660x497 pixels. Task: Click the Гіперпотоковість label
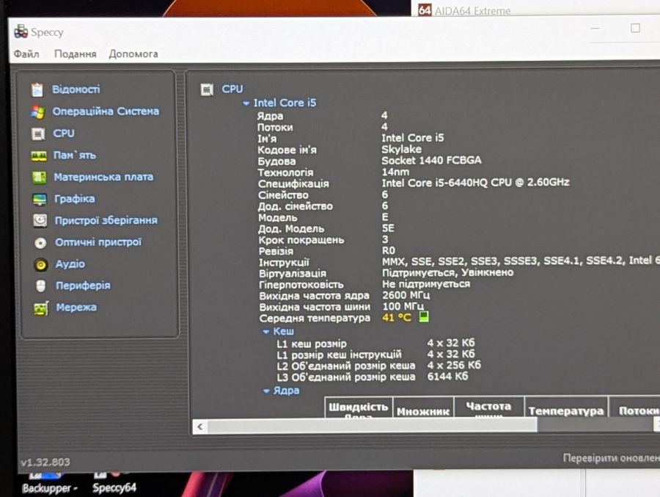(x=301, y=285)
